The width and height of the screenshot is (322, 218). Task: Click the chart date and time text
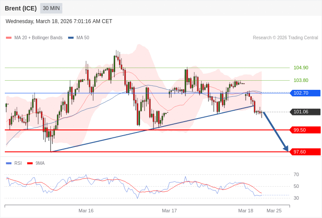[59, 21]
